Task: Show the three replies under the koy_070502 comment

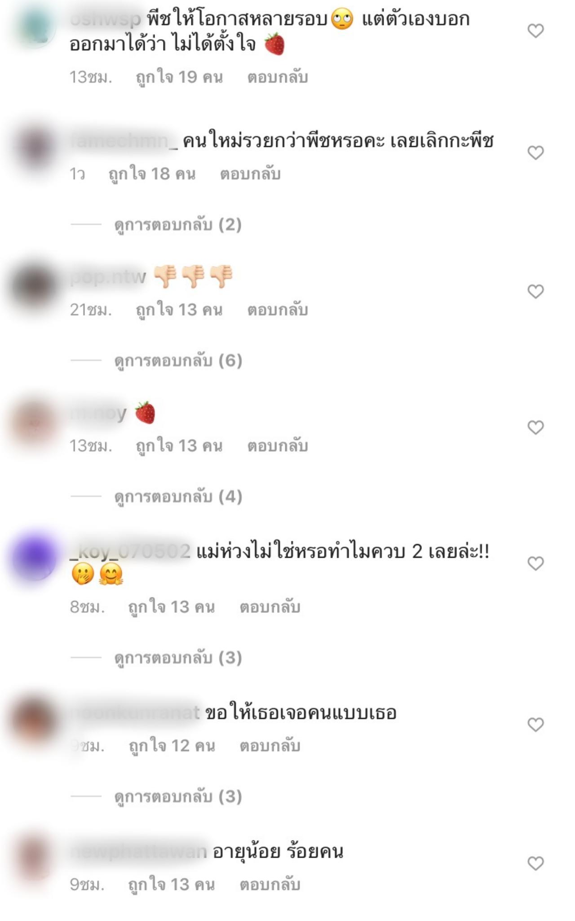Action: (x=178, y=657)
